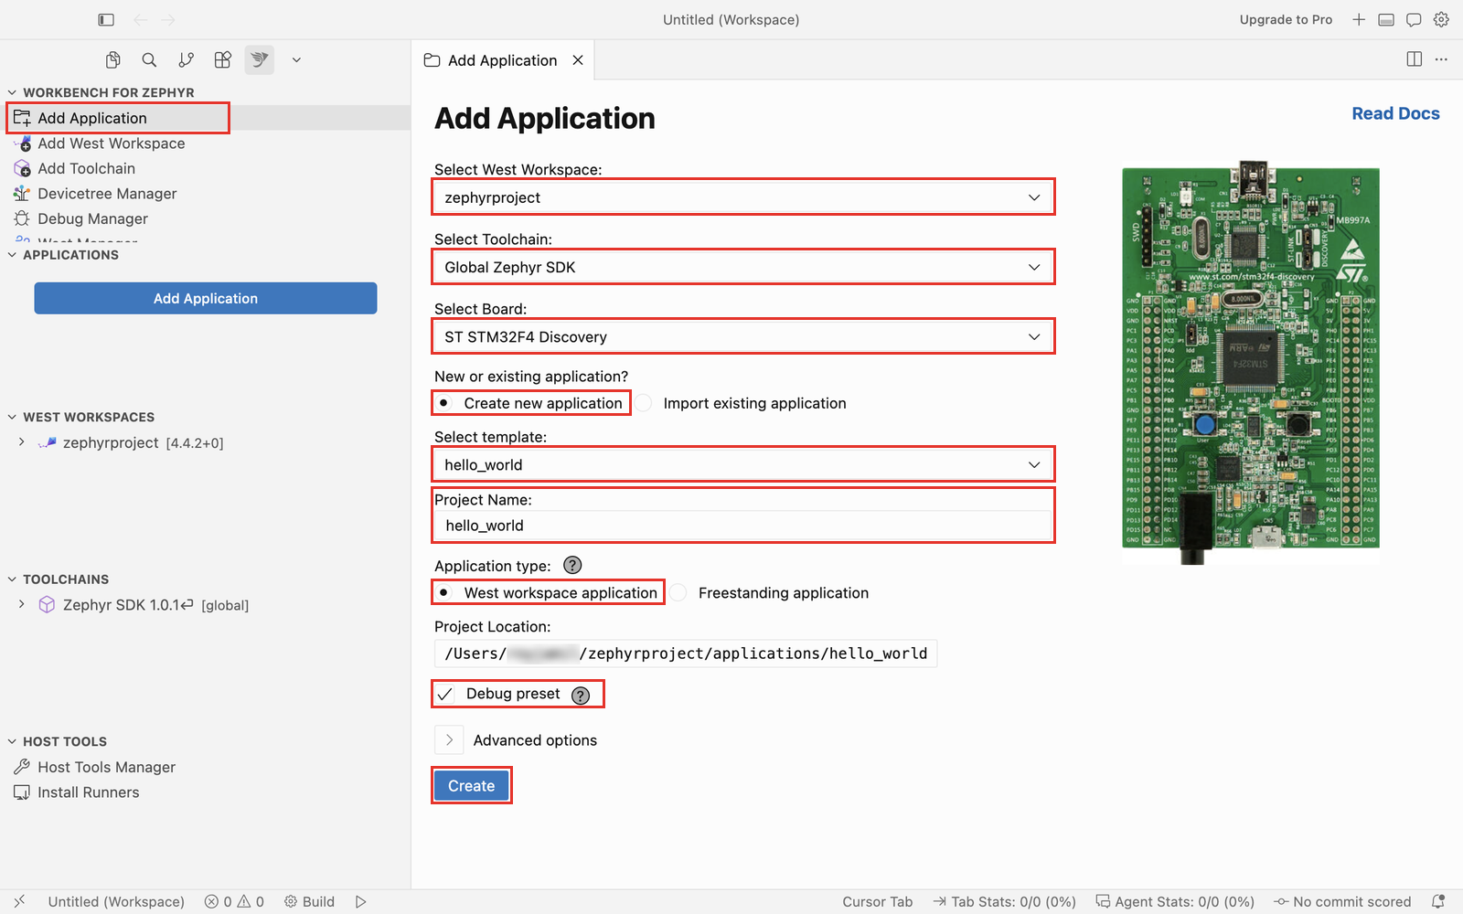Open Debug Manager in sidebar

[x=92, y=218]
